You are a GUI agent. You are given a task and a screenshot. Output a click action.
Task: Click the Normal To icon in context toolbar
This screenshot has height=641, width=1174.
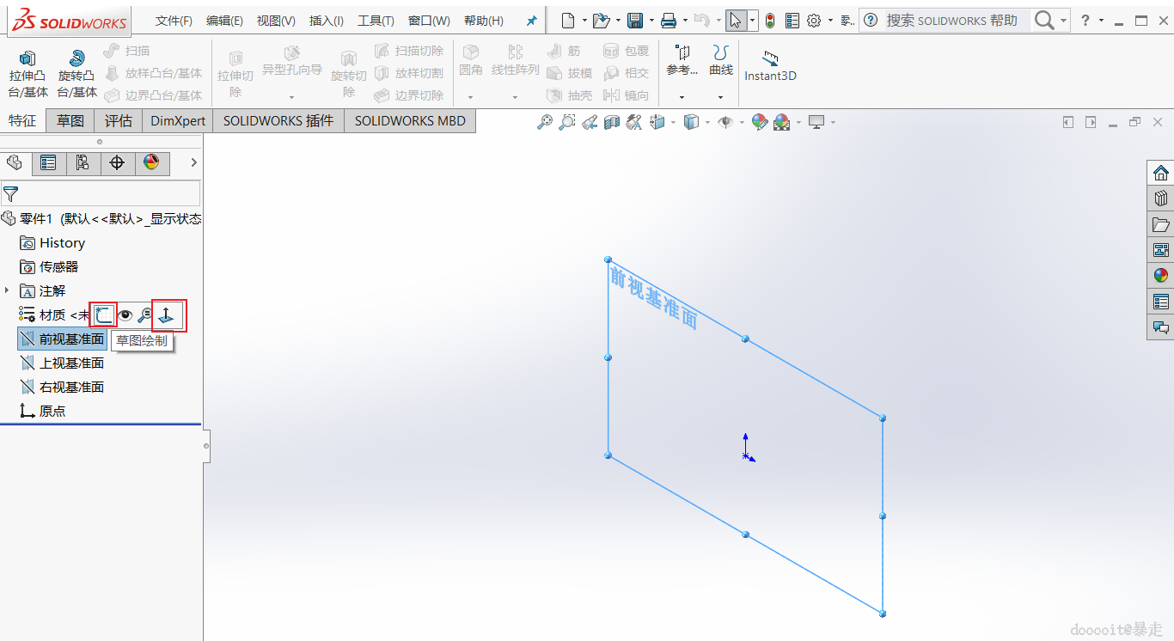tap(168, 315)
